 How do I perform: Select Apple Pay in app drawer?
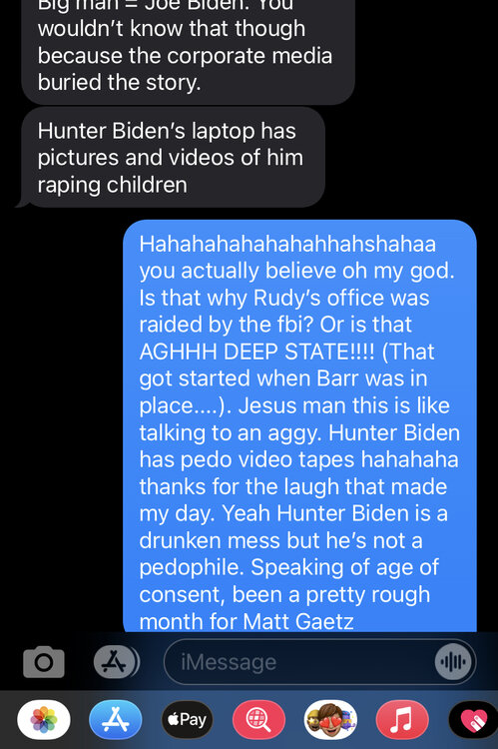[x=188, y=719]
